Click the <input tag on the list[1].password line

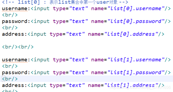[40, 73]
